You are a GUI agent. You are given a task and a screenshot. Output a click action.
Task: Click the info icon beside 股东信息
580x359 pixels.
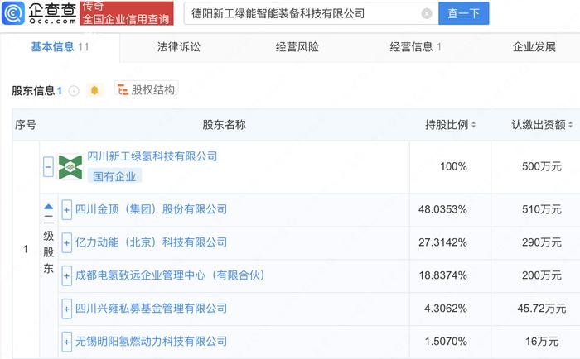tap(74, 91)
